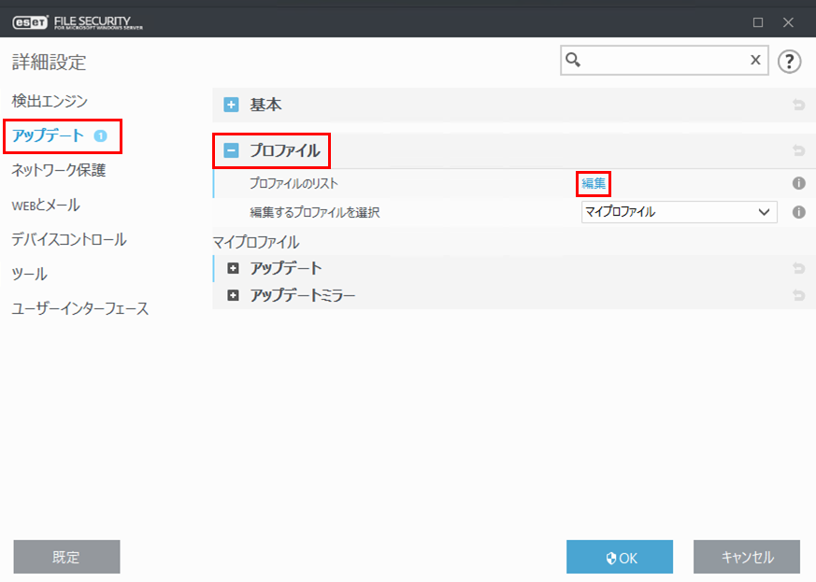Image resolution: width=816 pixels, height=582 pixels.
Task: Open the マイプロファイル profile dropdown
Action: click(x=680, y=212)
